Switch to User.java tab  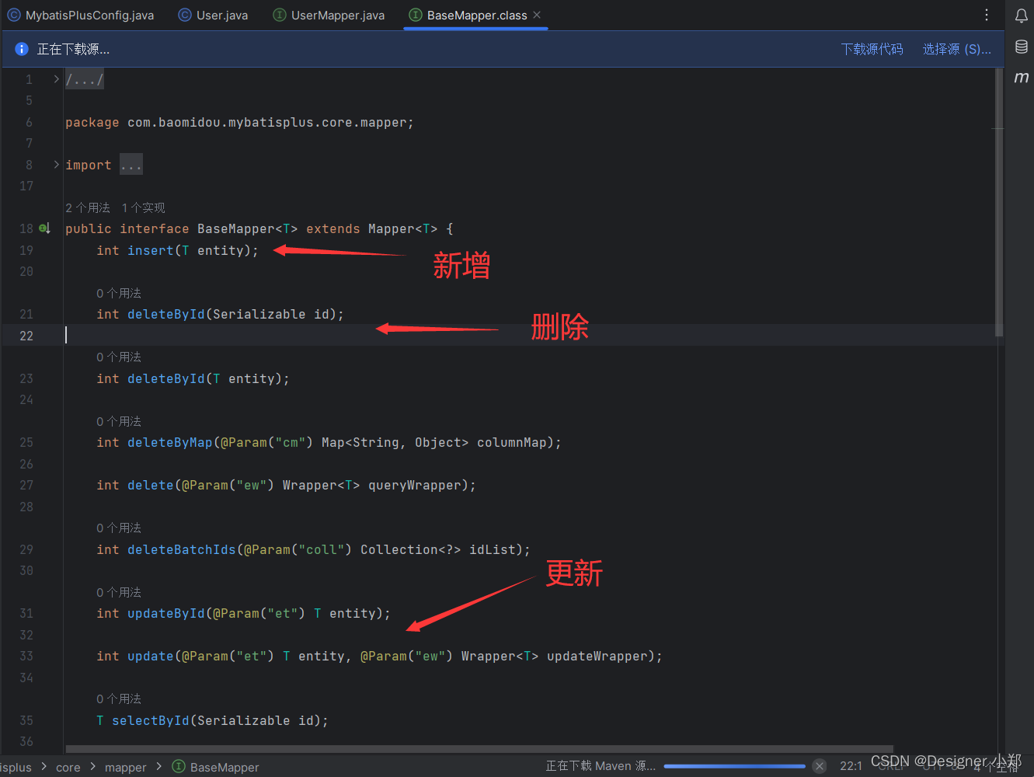click(214, 15)
